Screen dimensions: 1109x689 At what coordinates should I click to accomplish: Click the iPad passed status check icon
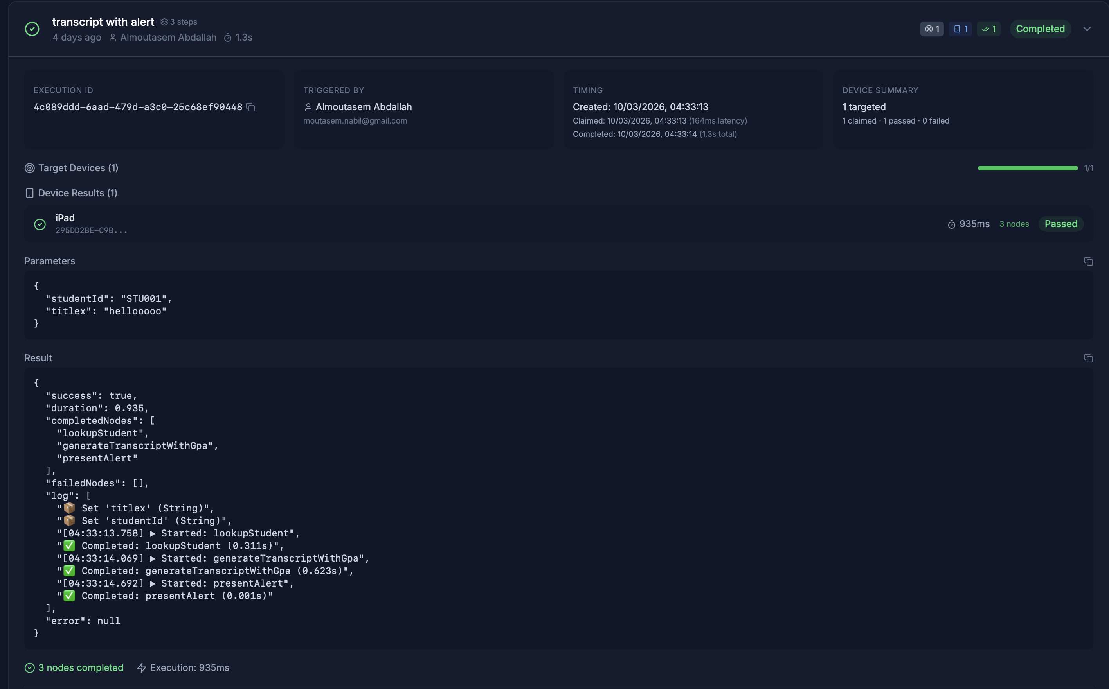pos(40,224)
